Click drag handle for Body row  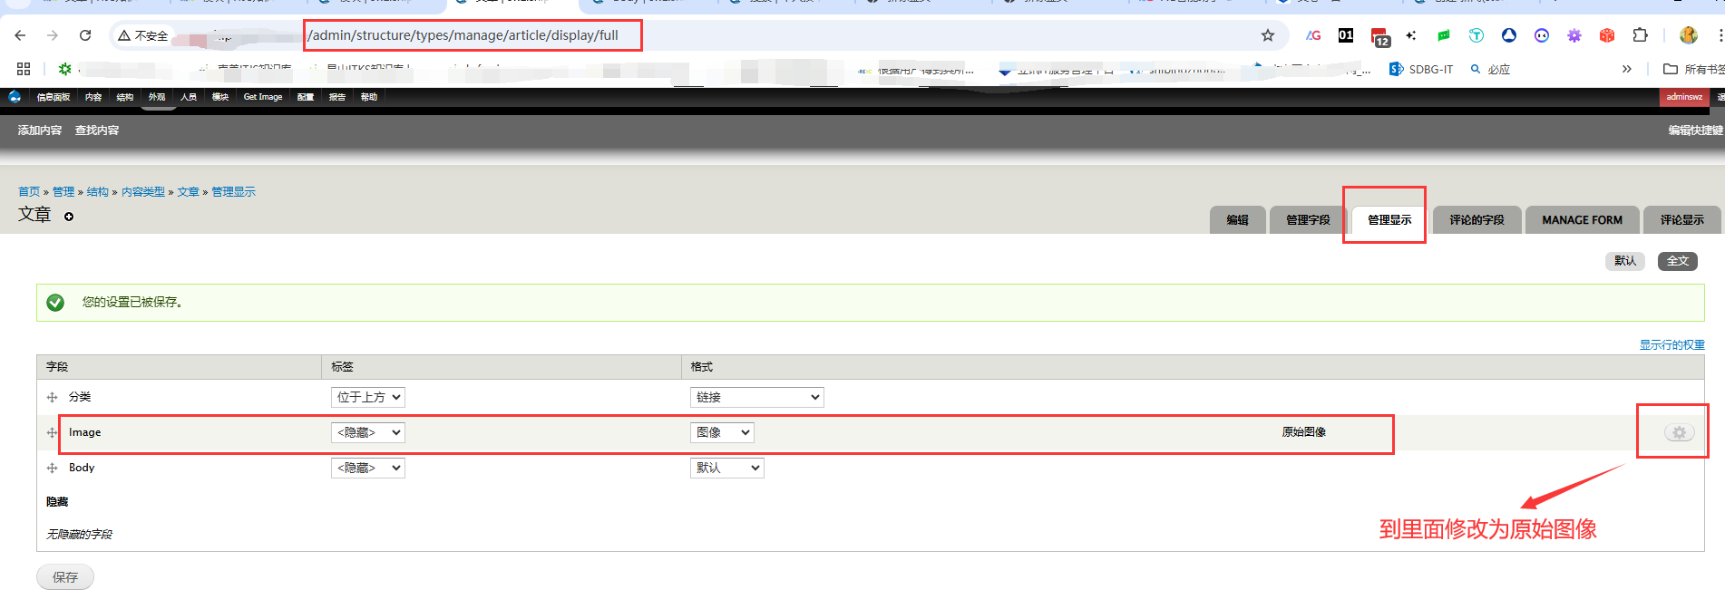[x=52, y=469]
